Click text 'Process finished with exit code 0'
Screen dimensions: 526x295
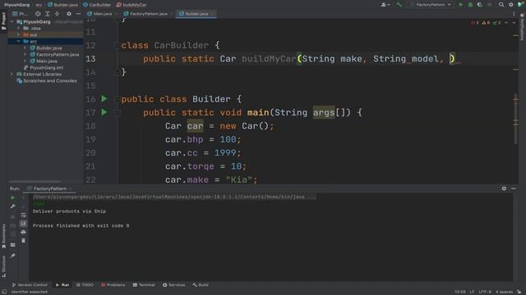point(81,226)
